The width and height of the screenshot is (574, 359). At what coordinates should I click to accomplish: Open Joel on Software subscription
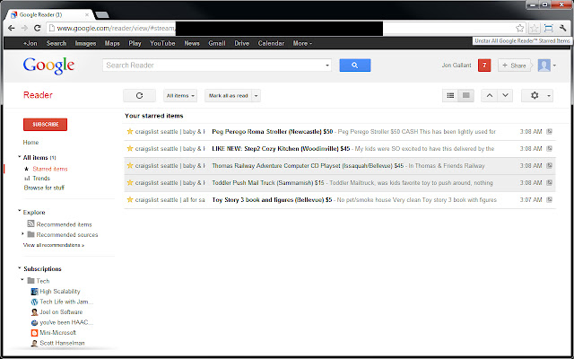[61, 312]
